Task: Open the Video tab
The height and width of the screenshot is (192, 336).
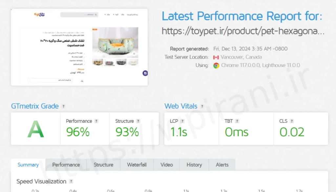Action: [x=167, y=165]
